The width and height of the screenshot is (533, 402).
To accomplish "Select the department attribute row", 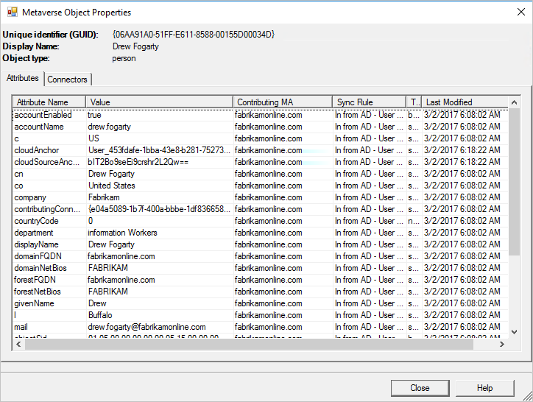I will (261, 233).
